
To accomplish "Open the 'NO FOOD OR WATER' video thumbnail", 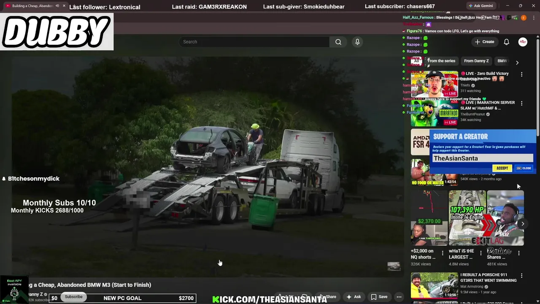I will click(435, 173).
